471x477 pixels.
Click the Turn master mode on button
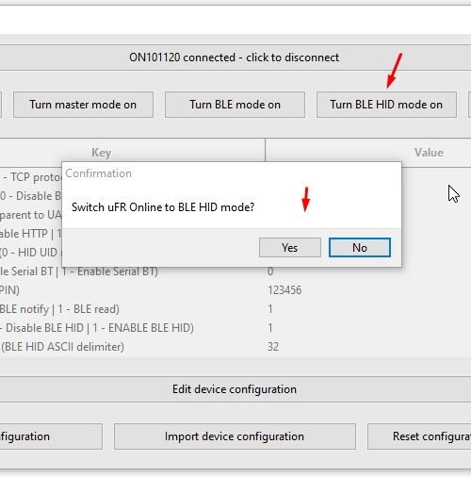click(x=83, y=105)
